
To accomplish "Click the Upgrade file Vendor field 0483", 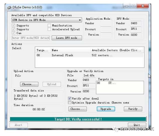I will pyautogui.click(x=89, y=80).
